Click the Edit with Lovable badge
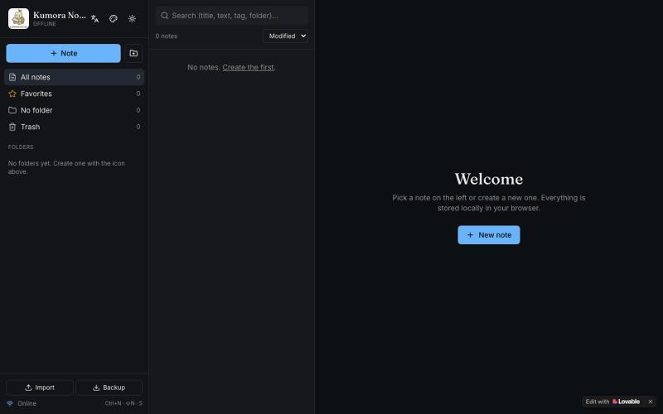663x414 pixels. [x=612, y=402]
